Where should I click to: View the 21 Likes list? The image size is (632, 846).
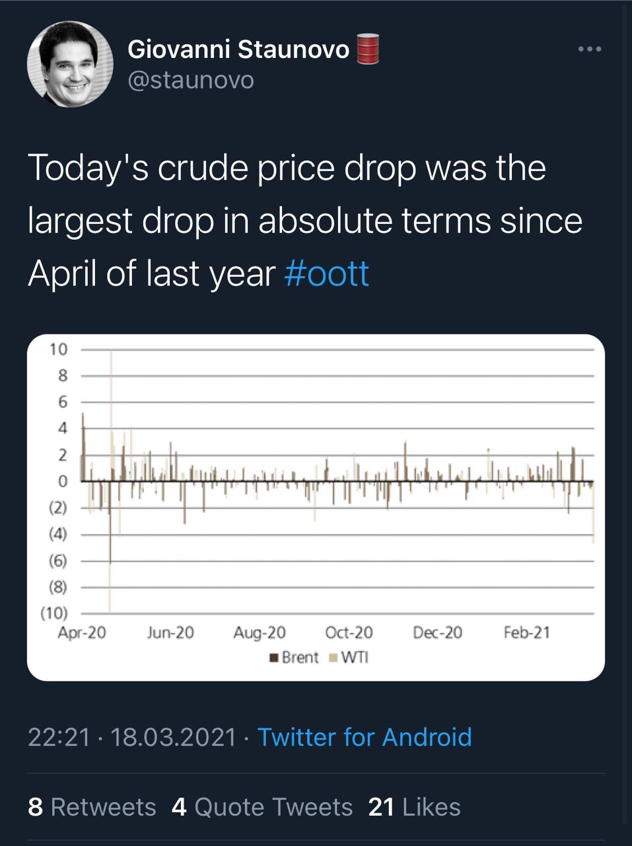[414, 807]
